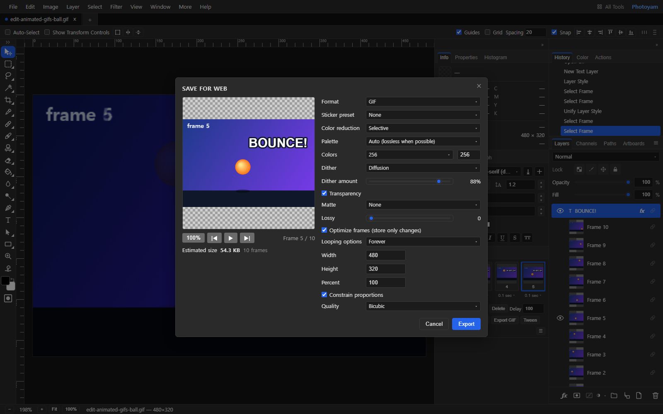Click the Export button
The image size is (663, 414).
[x=466, y=324]
